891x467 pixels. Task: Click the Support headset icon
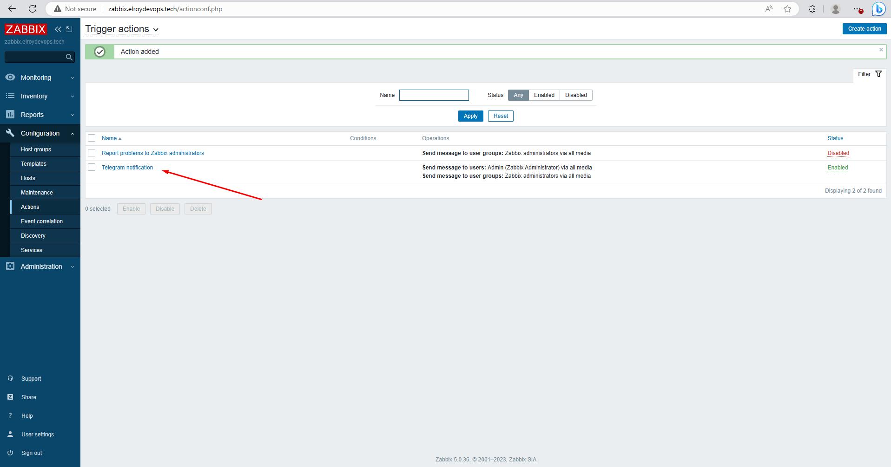tap(10, 378)
